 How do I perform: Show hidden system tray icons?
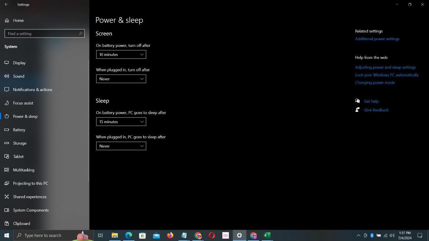click(x=358, y=235)
